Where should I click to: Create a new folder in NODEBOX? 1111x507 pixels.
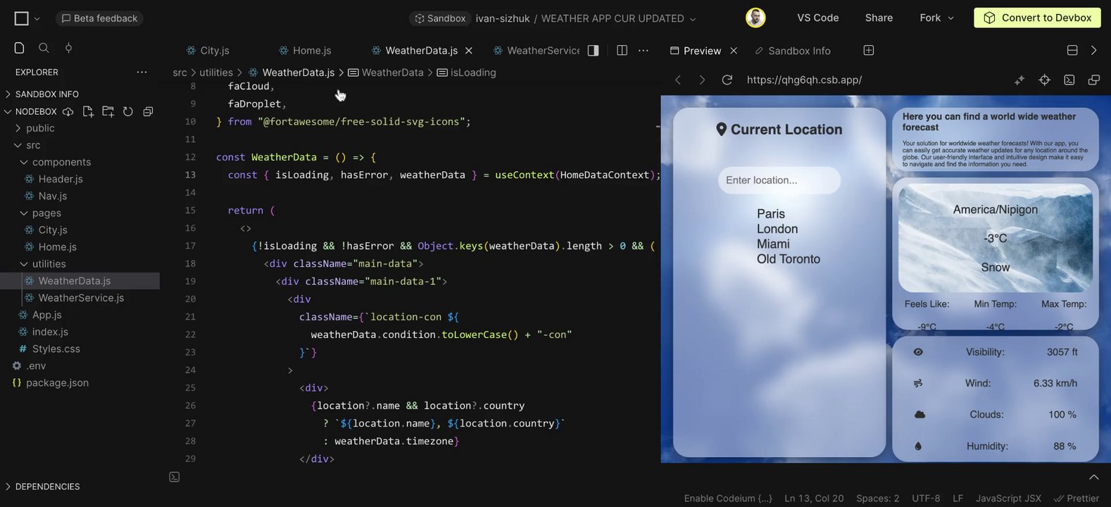[108, 111]
